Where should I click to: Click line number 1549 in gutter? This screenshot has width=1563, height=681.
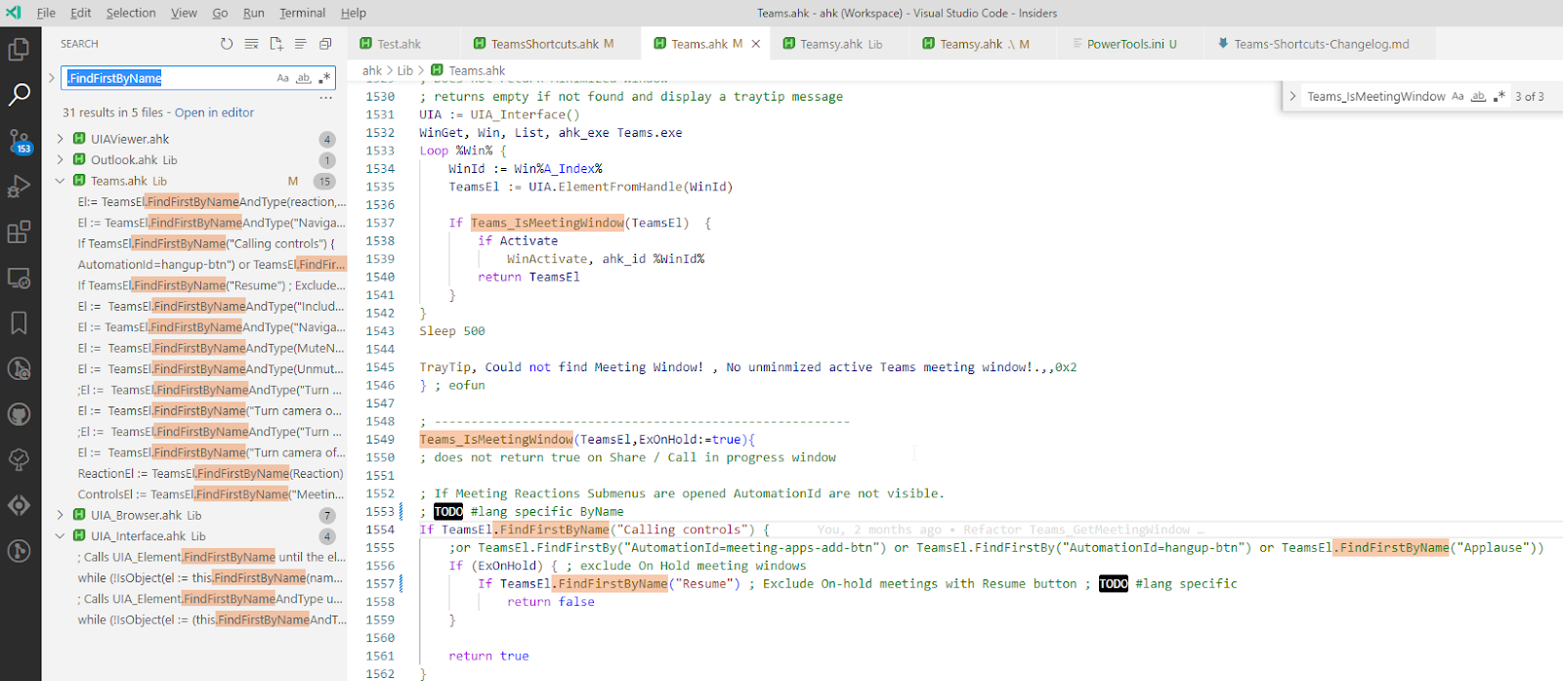tap(380, 440)
